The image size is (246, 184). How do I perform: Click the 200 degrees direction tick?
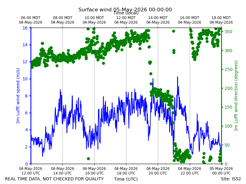pos(228,88)
